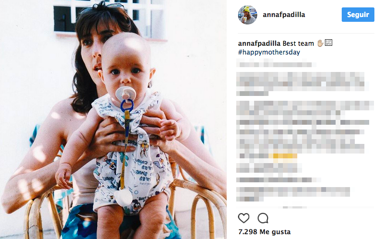
Task: Select blurred comment line under yellow emoji
Action: point(269,168)
